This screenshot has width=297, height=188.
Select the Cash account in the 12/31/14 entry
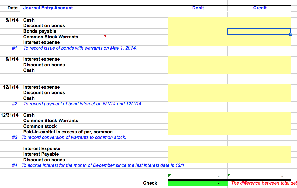pos(29,115)
